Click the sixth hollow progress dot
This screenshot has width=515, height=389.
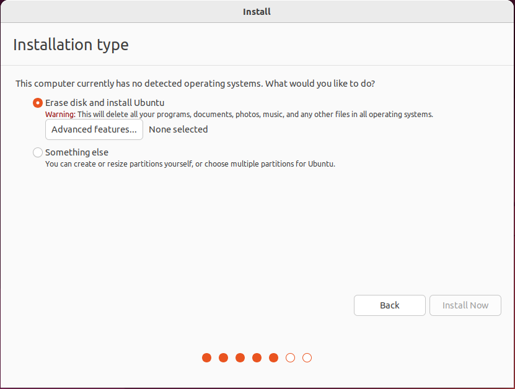tap(291, 357)
